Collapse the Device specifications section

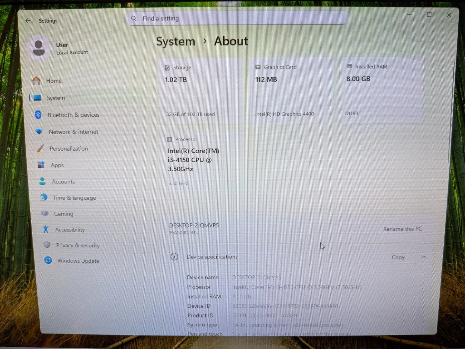pyautogui.click(x=423, y=257)
